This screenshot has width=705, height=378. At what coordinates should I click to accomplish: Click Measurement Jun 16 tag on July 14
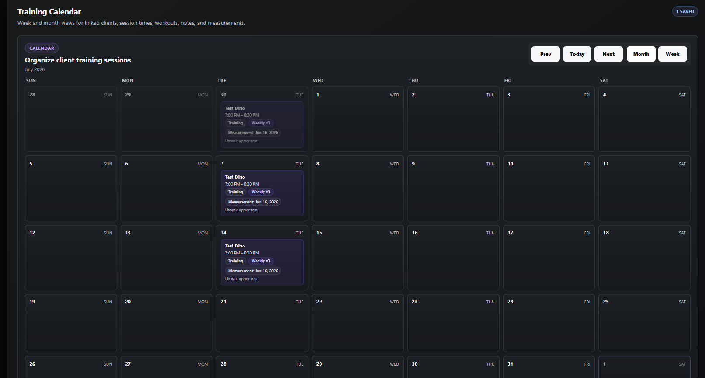pos(253,271)
